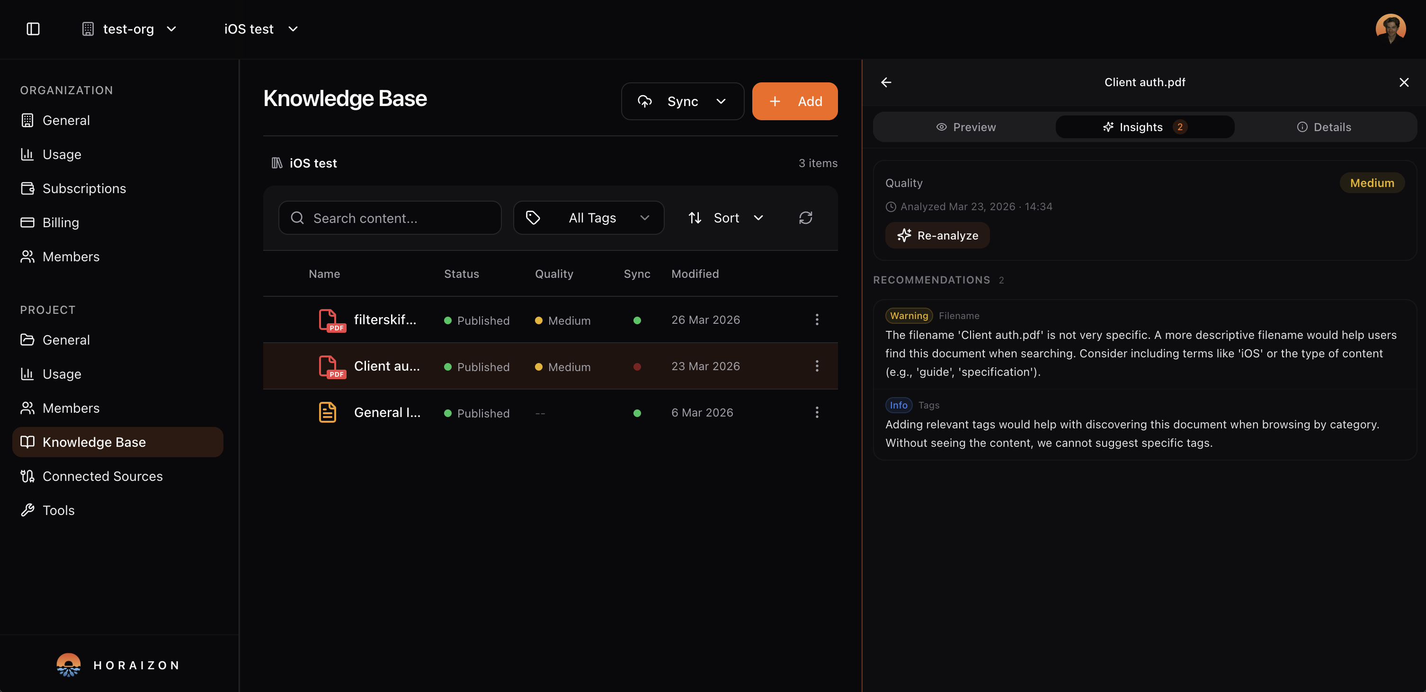This screenshot has width=1426, height=692.
Task: Open the Details tab for Client auth.pdf
Action: click(1325, 127)
